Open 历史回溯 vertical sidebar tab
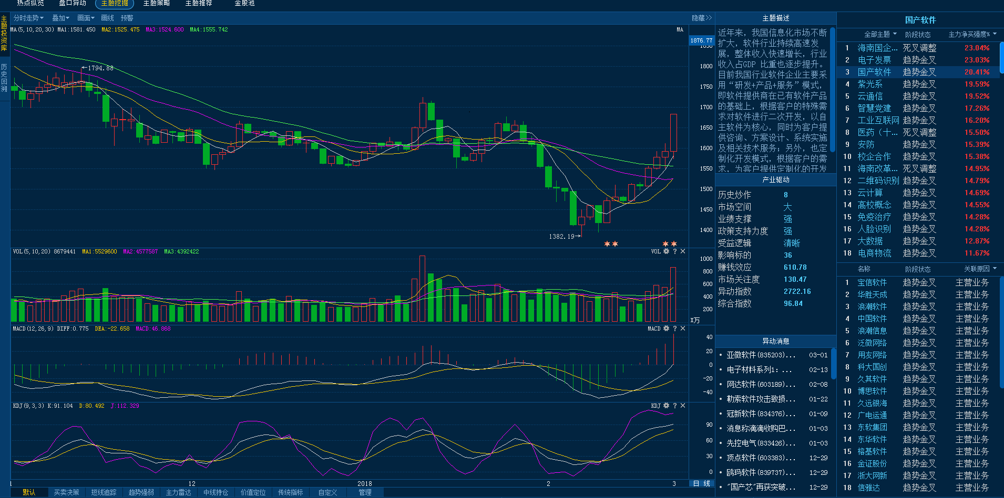1004x498 pixels. (4, 78)
